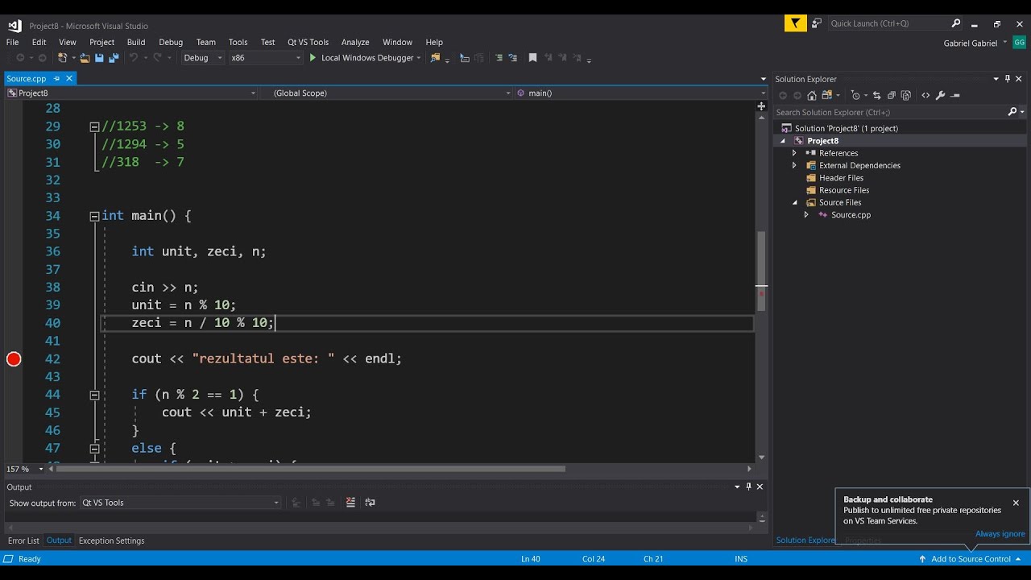Open the Debug configuration dropdown

tap(203, 58)
